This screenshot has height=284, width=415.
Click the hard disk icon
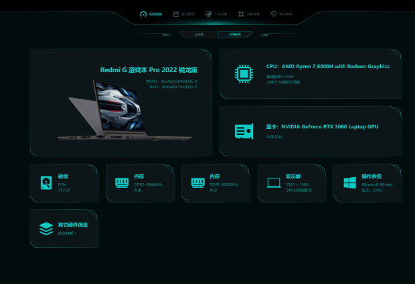click(46, 182)
